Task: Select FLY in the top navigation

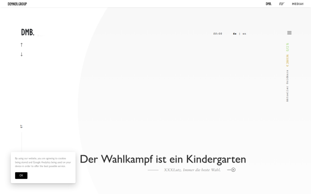Action: coord(281,4)
